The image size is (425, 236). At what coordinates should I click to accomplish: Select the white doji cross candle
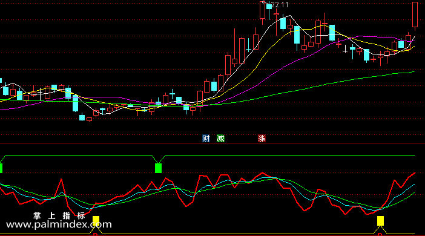click(345, 49)
